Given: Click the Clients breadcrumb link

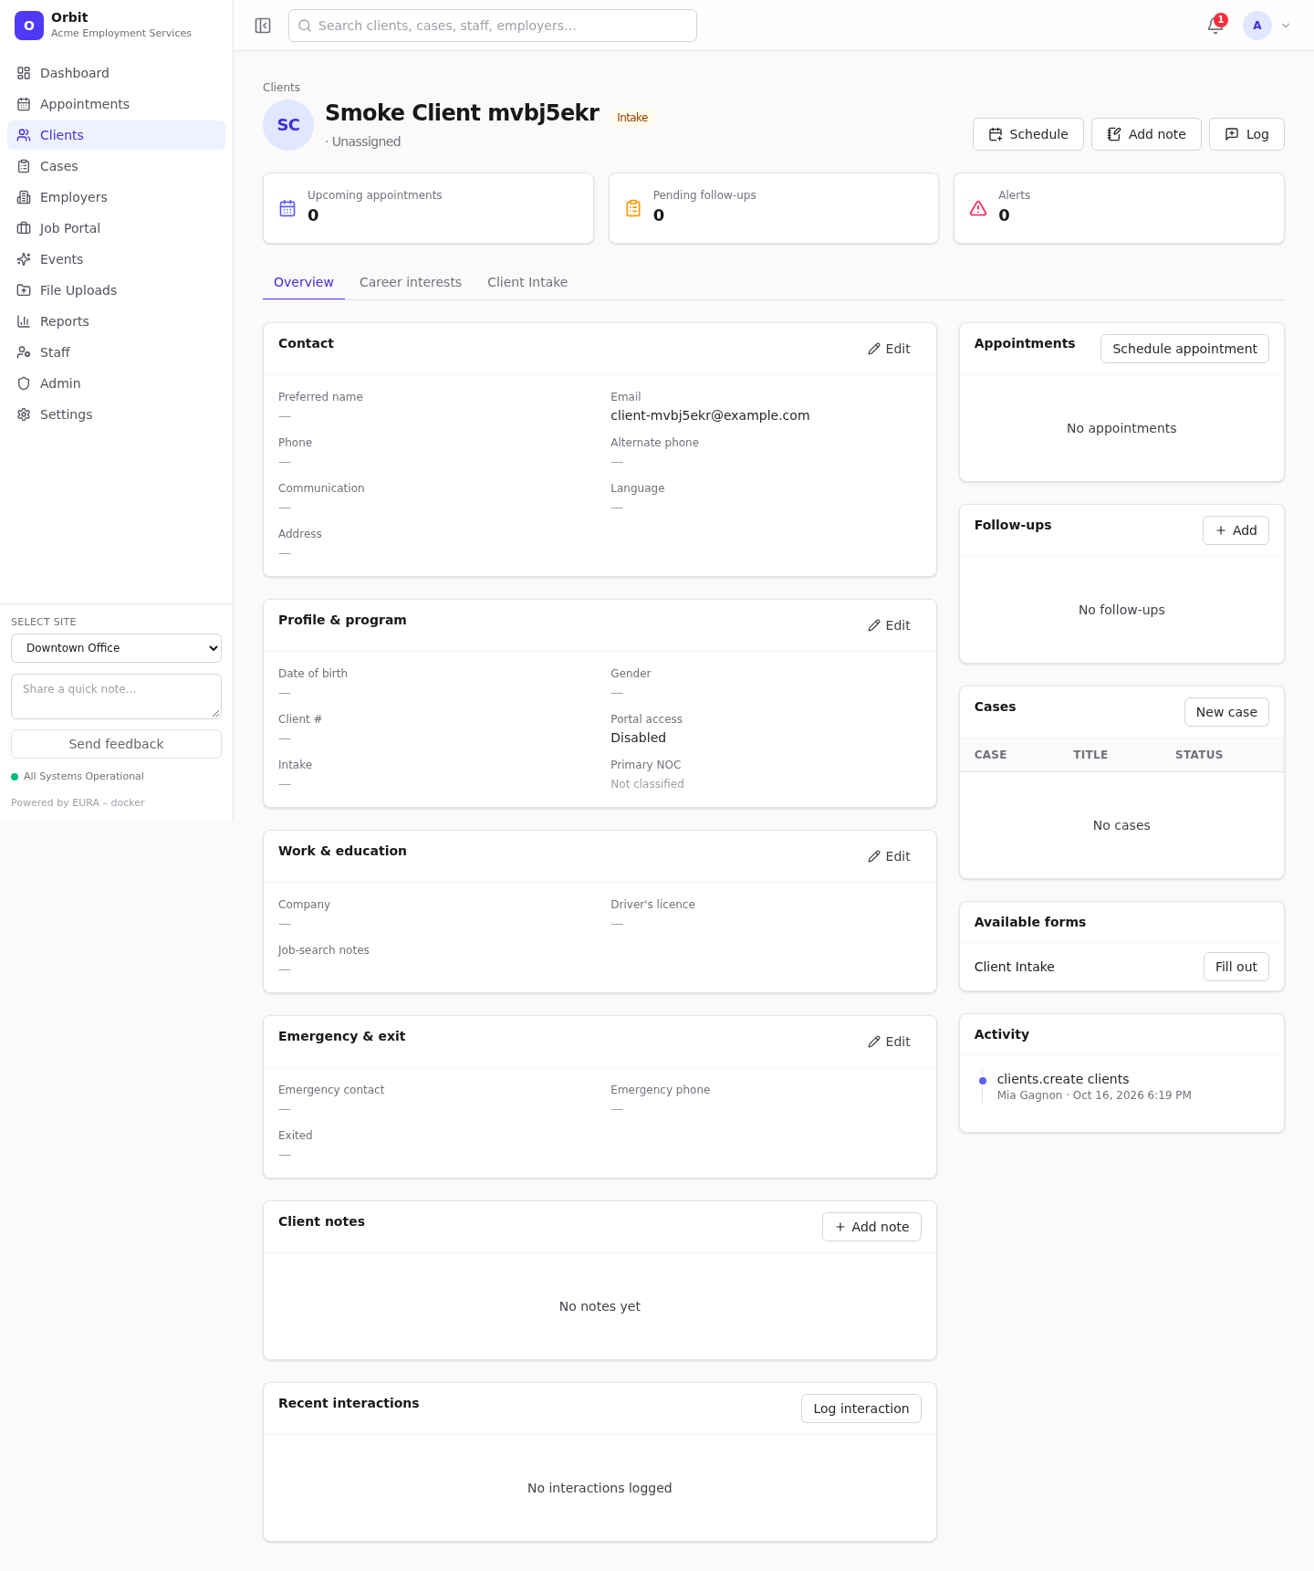Looking at the screenshot, I should 281,88.
